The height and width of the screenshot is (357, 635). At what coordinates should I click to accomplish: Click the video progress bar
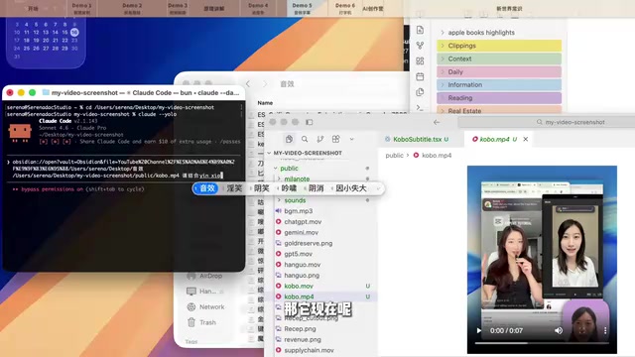pyautogui.click(x=542, y=343)
